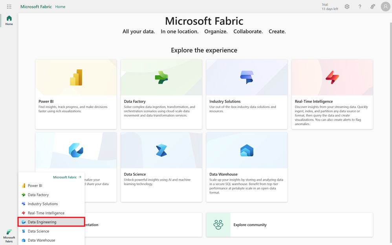Image resolution: width=392 pixels, height=245 pixels.
Task: Click the Real-Time Intelligence icon in switcher menu
Action: pos(24,213)
